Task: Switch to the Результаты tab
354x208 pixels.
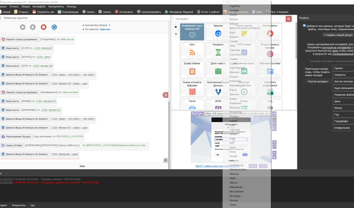Action: pyautogui.click(x=19, y=205)
